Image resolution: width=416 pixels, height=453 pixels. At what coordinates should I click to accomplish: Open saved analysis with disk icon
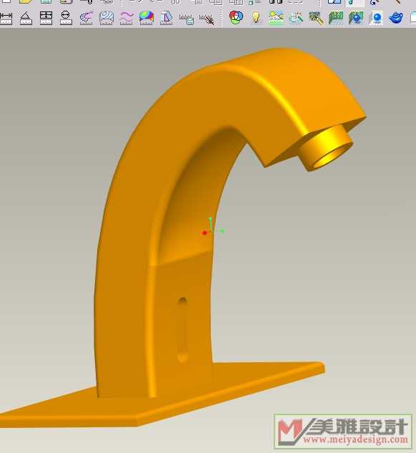tap(187, 19)
